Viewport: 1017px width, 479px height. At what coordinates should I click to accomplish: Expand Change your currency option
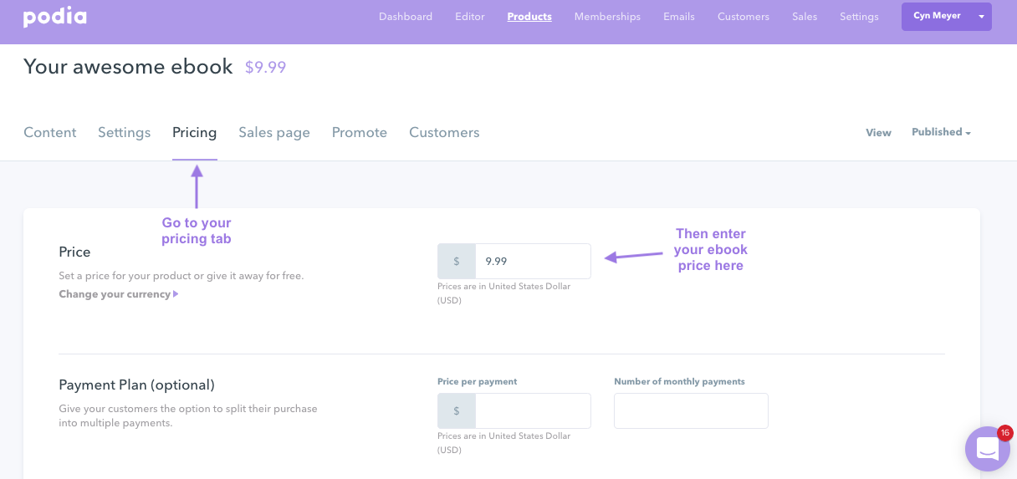pos(118,294)
